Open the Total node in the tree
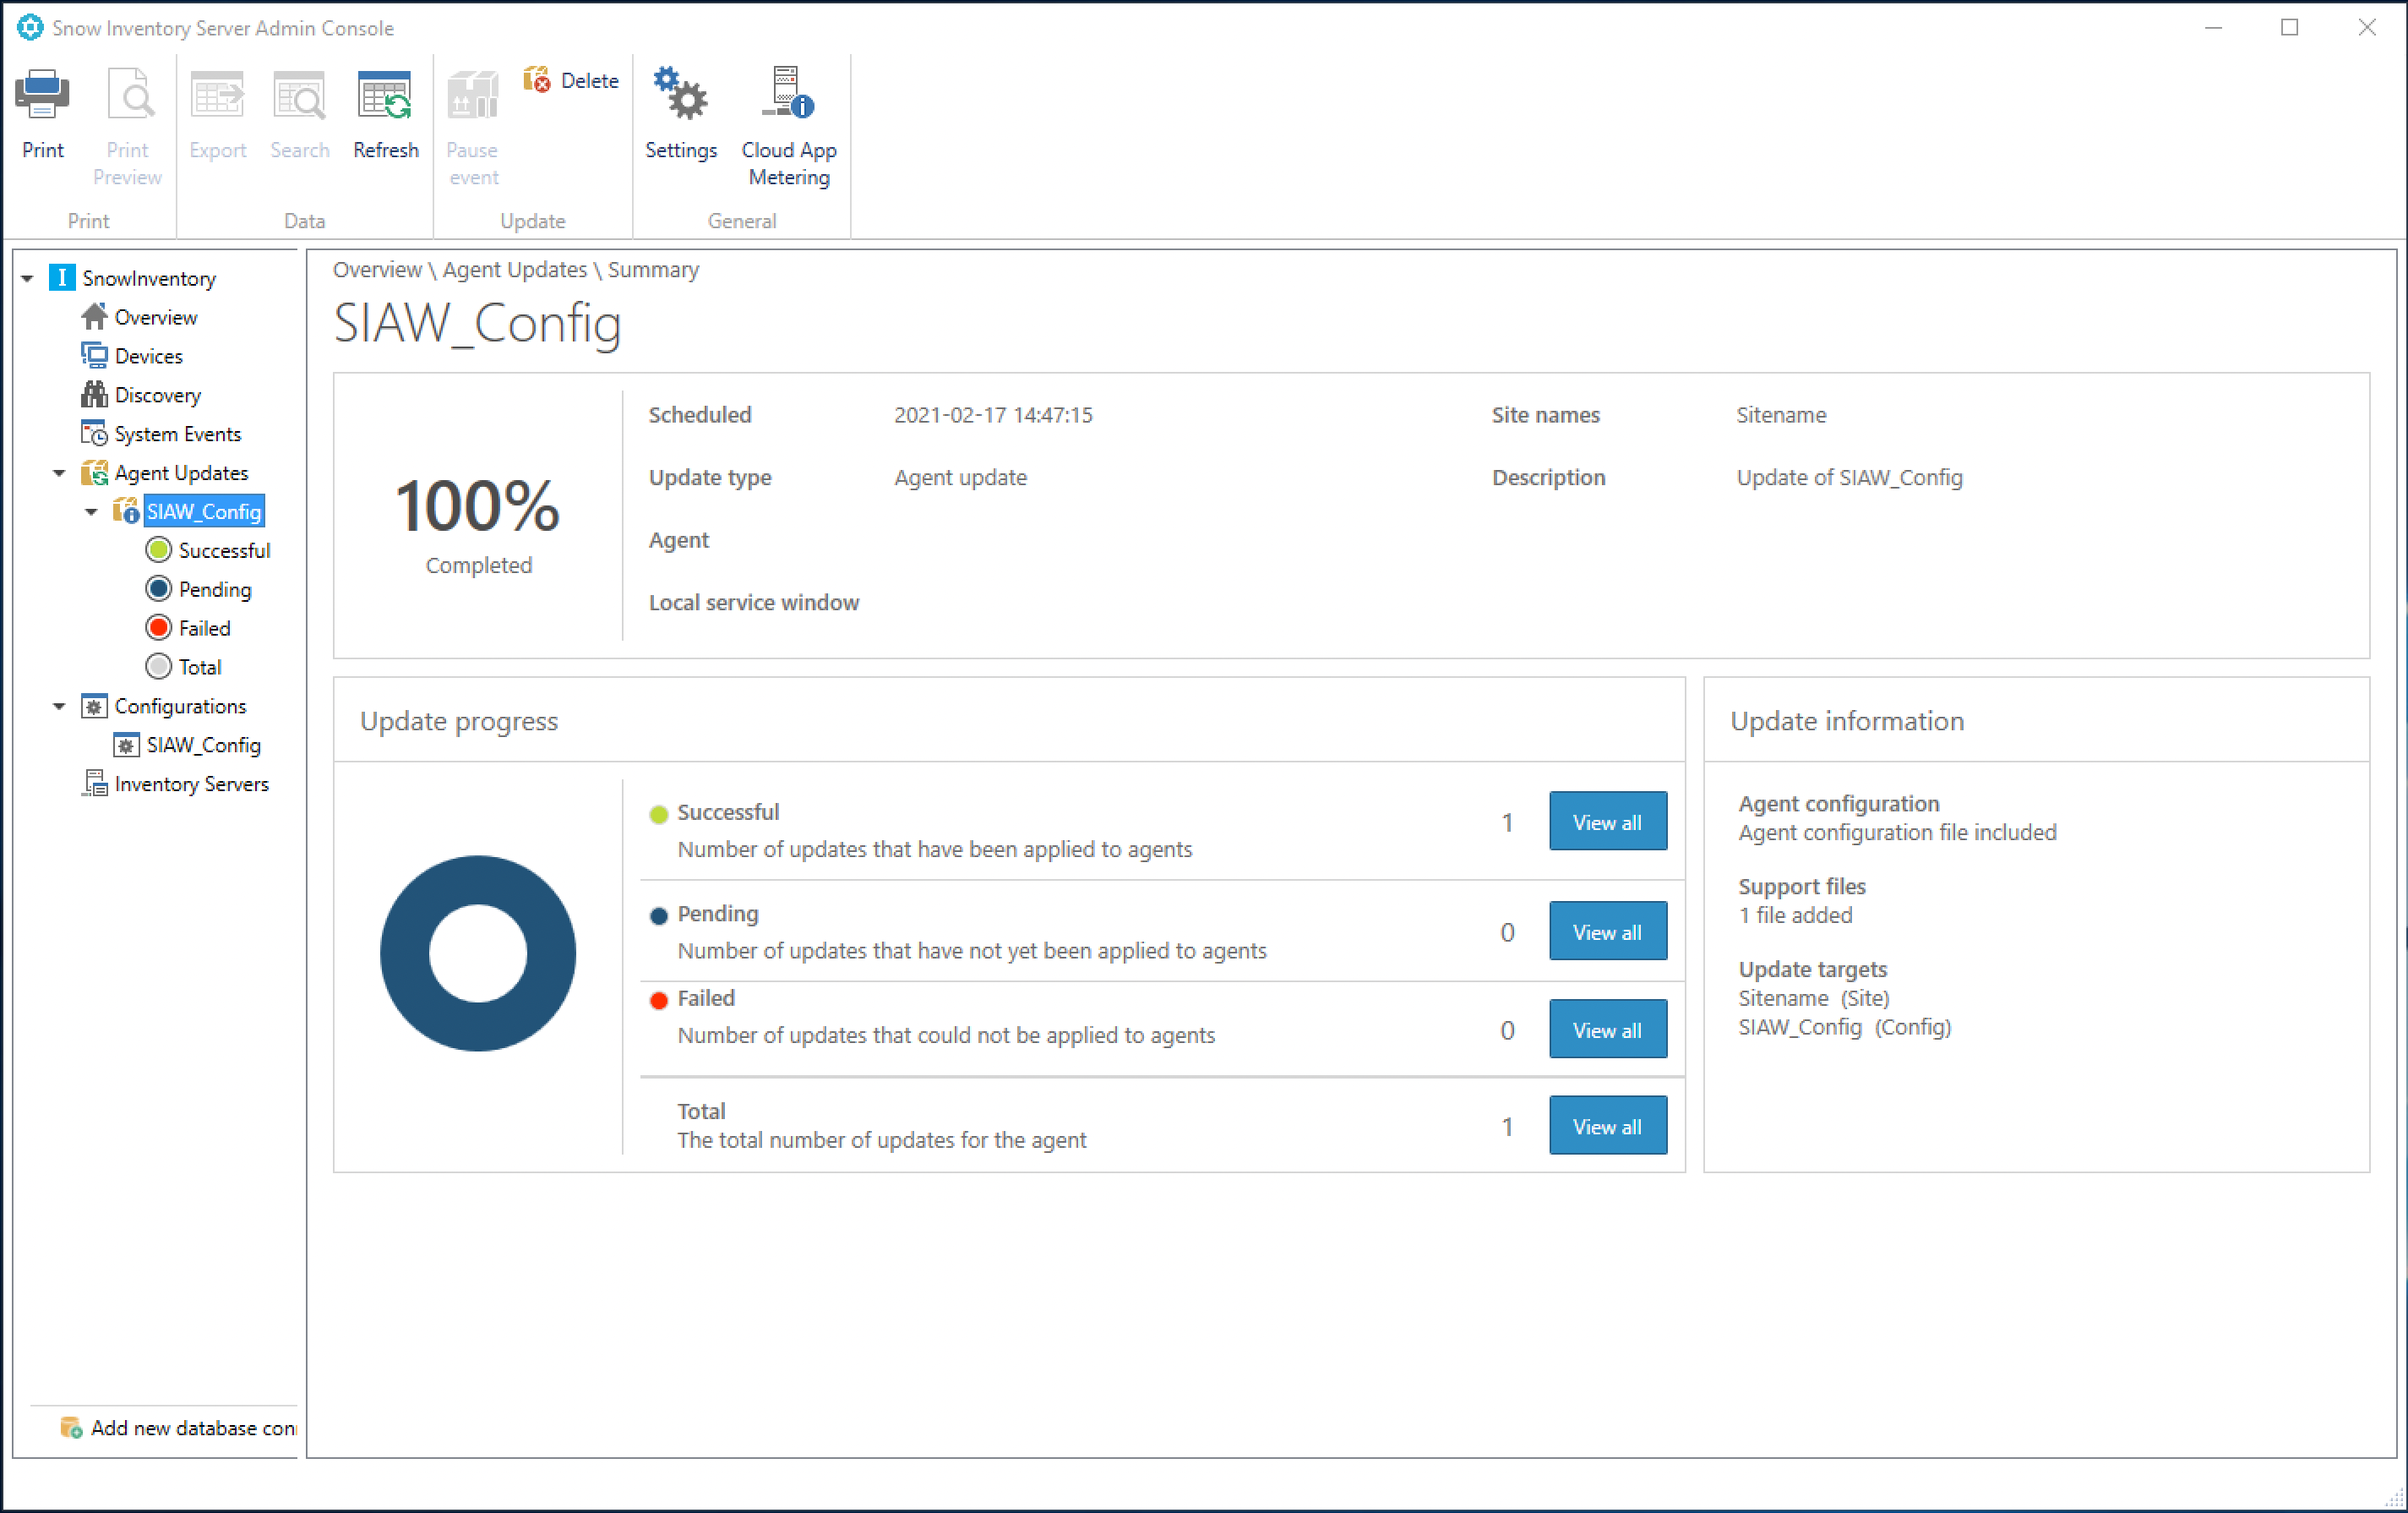2408x1513 pixels. click(x=184, y=666)
